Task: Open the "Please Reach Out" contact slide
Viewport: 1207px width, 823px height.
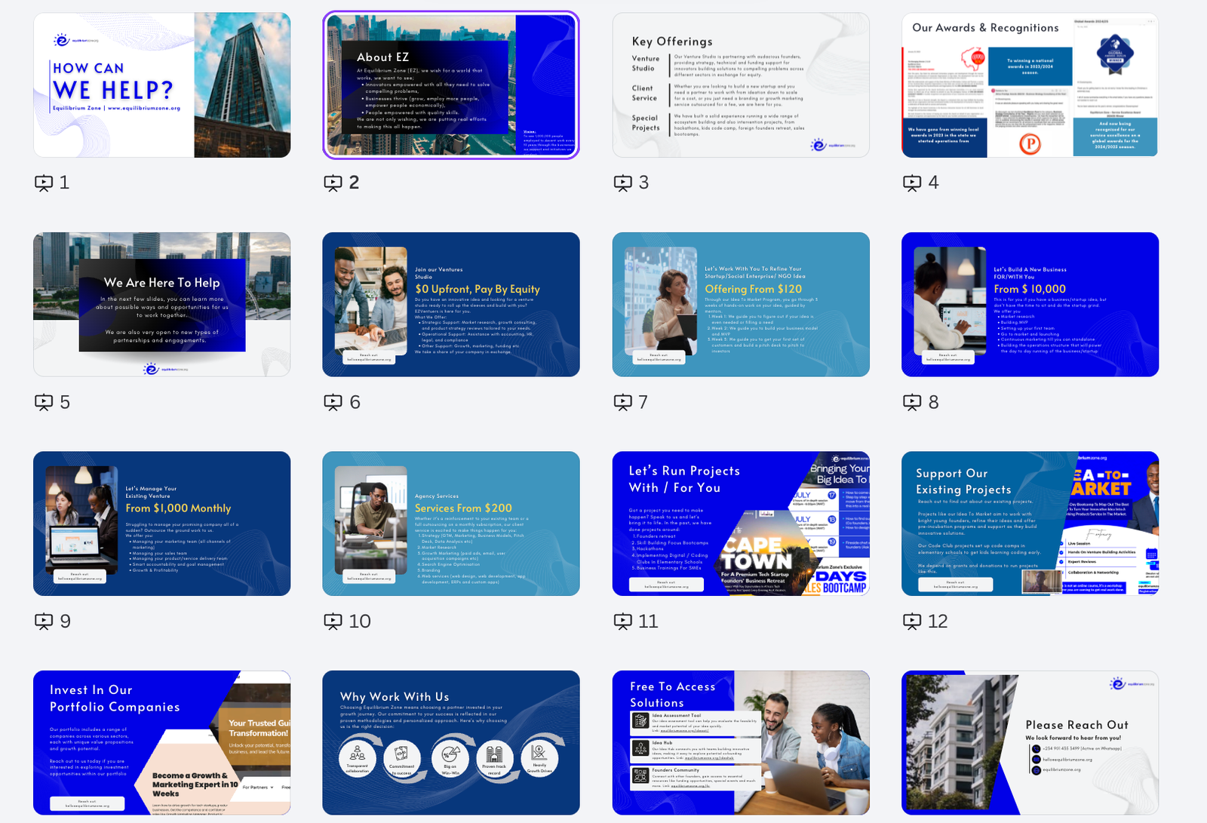Action: [x=1030, y=742]
